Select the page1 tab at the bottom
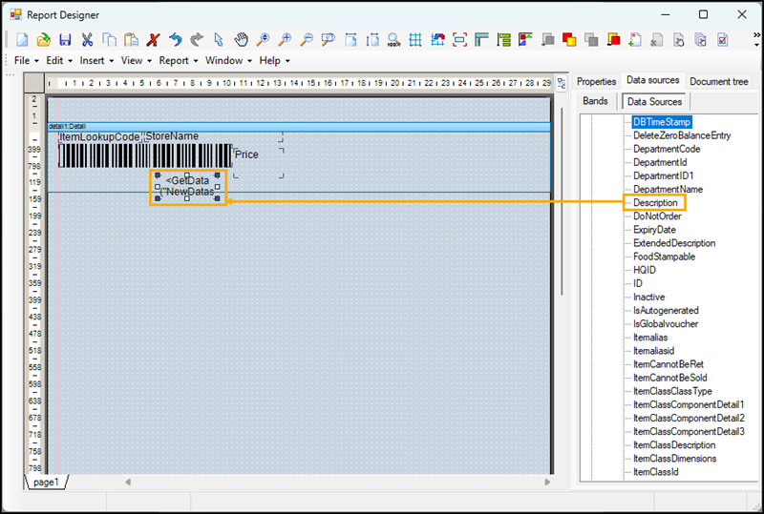 point(46,482)
